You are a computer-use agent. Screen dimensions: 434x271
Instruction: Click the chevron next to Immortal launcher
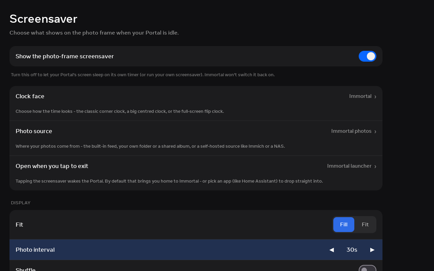coord(375,166)
